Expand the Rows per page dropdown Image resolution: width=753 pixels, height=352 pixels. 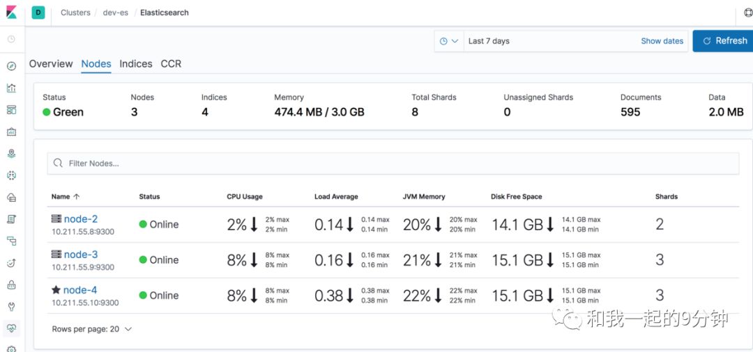(x=91, y=329)
